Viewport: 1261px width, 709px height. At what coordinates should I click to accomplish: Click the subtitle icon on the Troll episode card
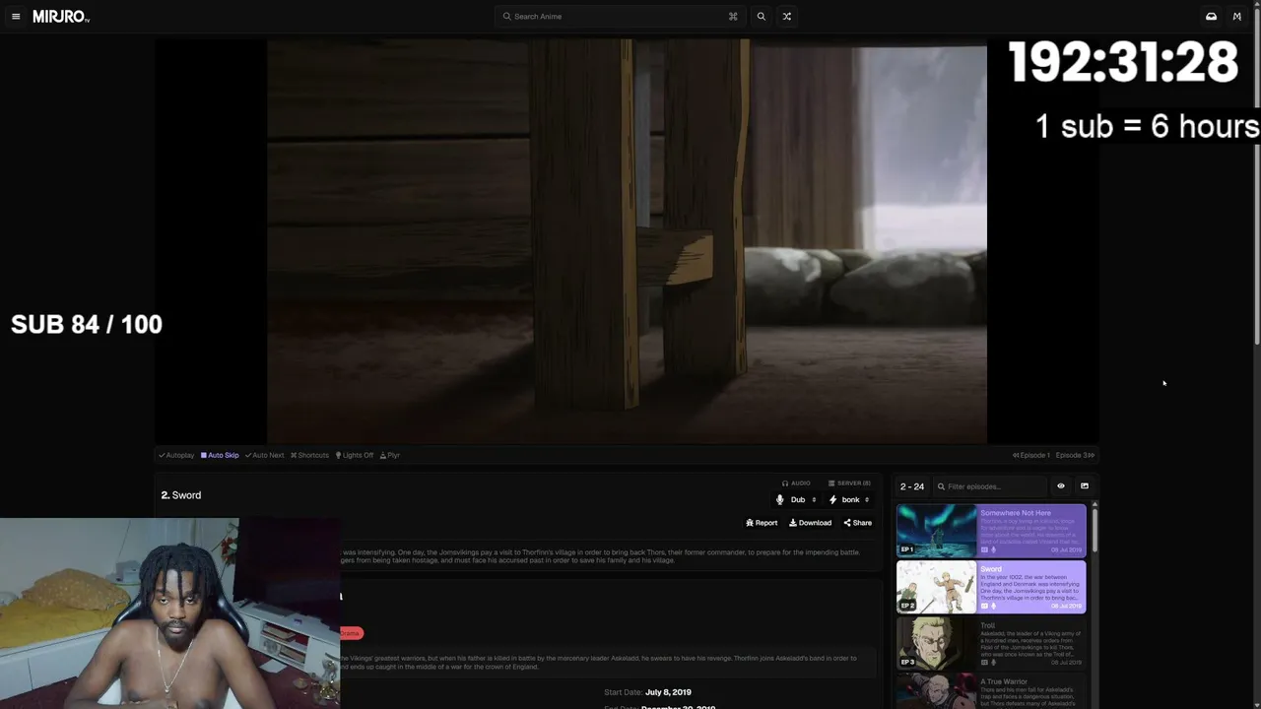click(984, 662)
